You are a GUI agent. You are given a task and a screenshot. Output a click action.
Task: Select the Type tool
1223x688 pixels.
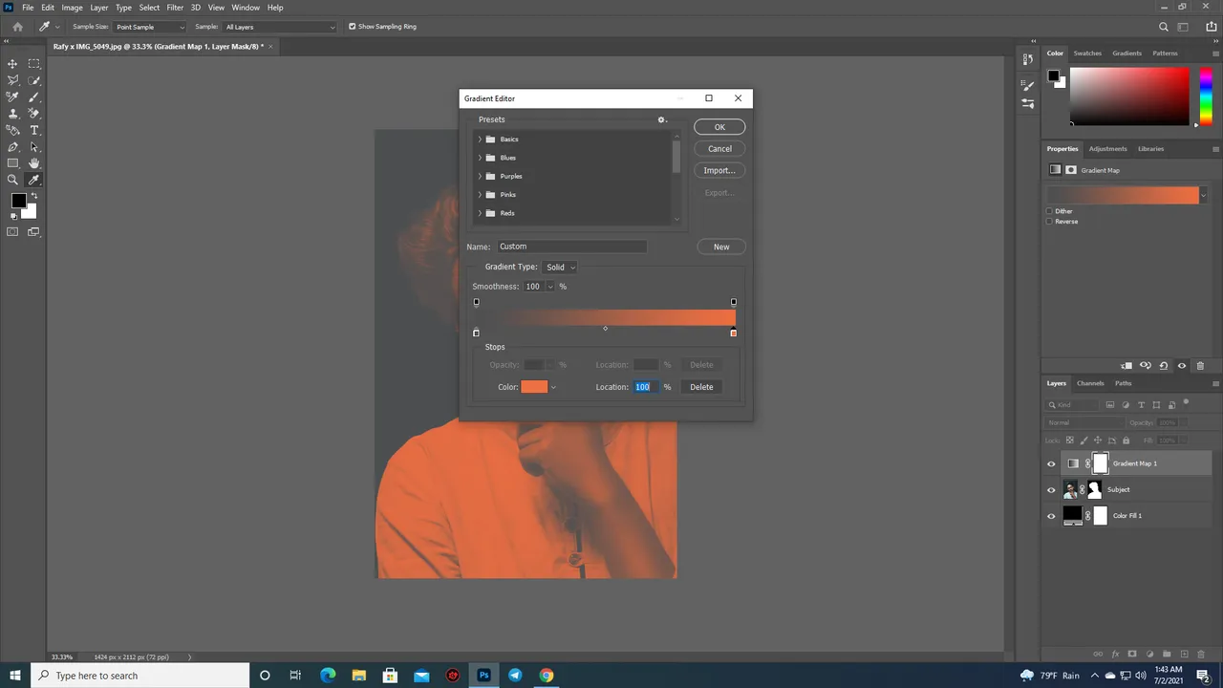click(34, 130)
